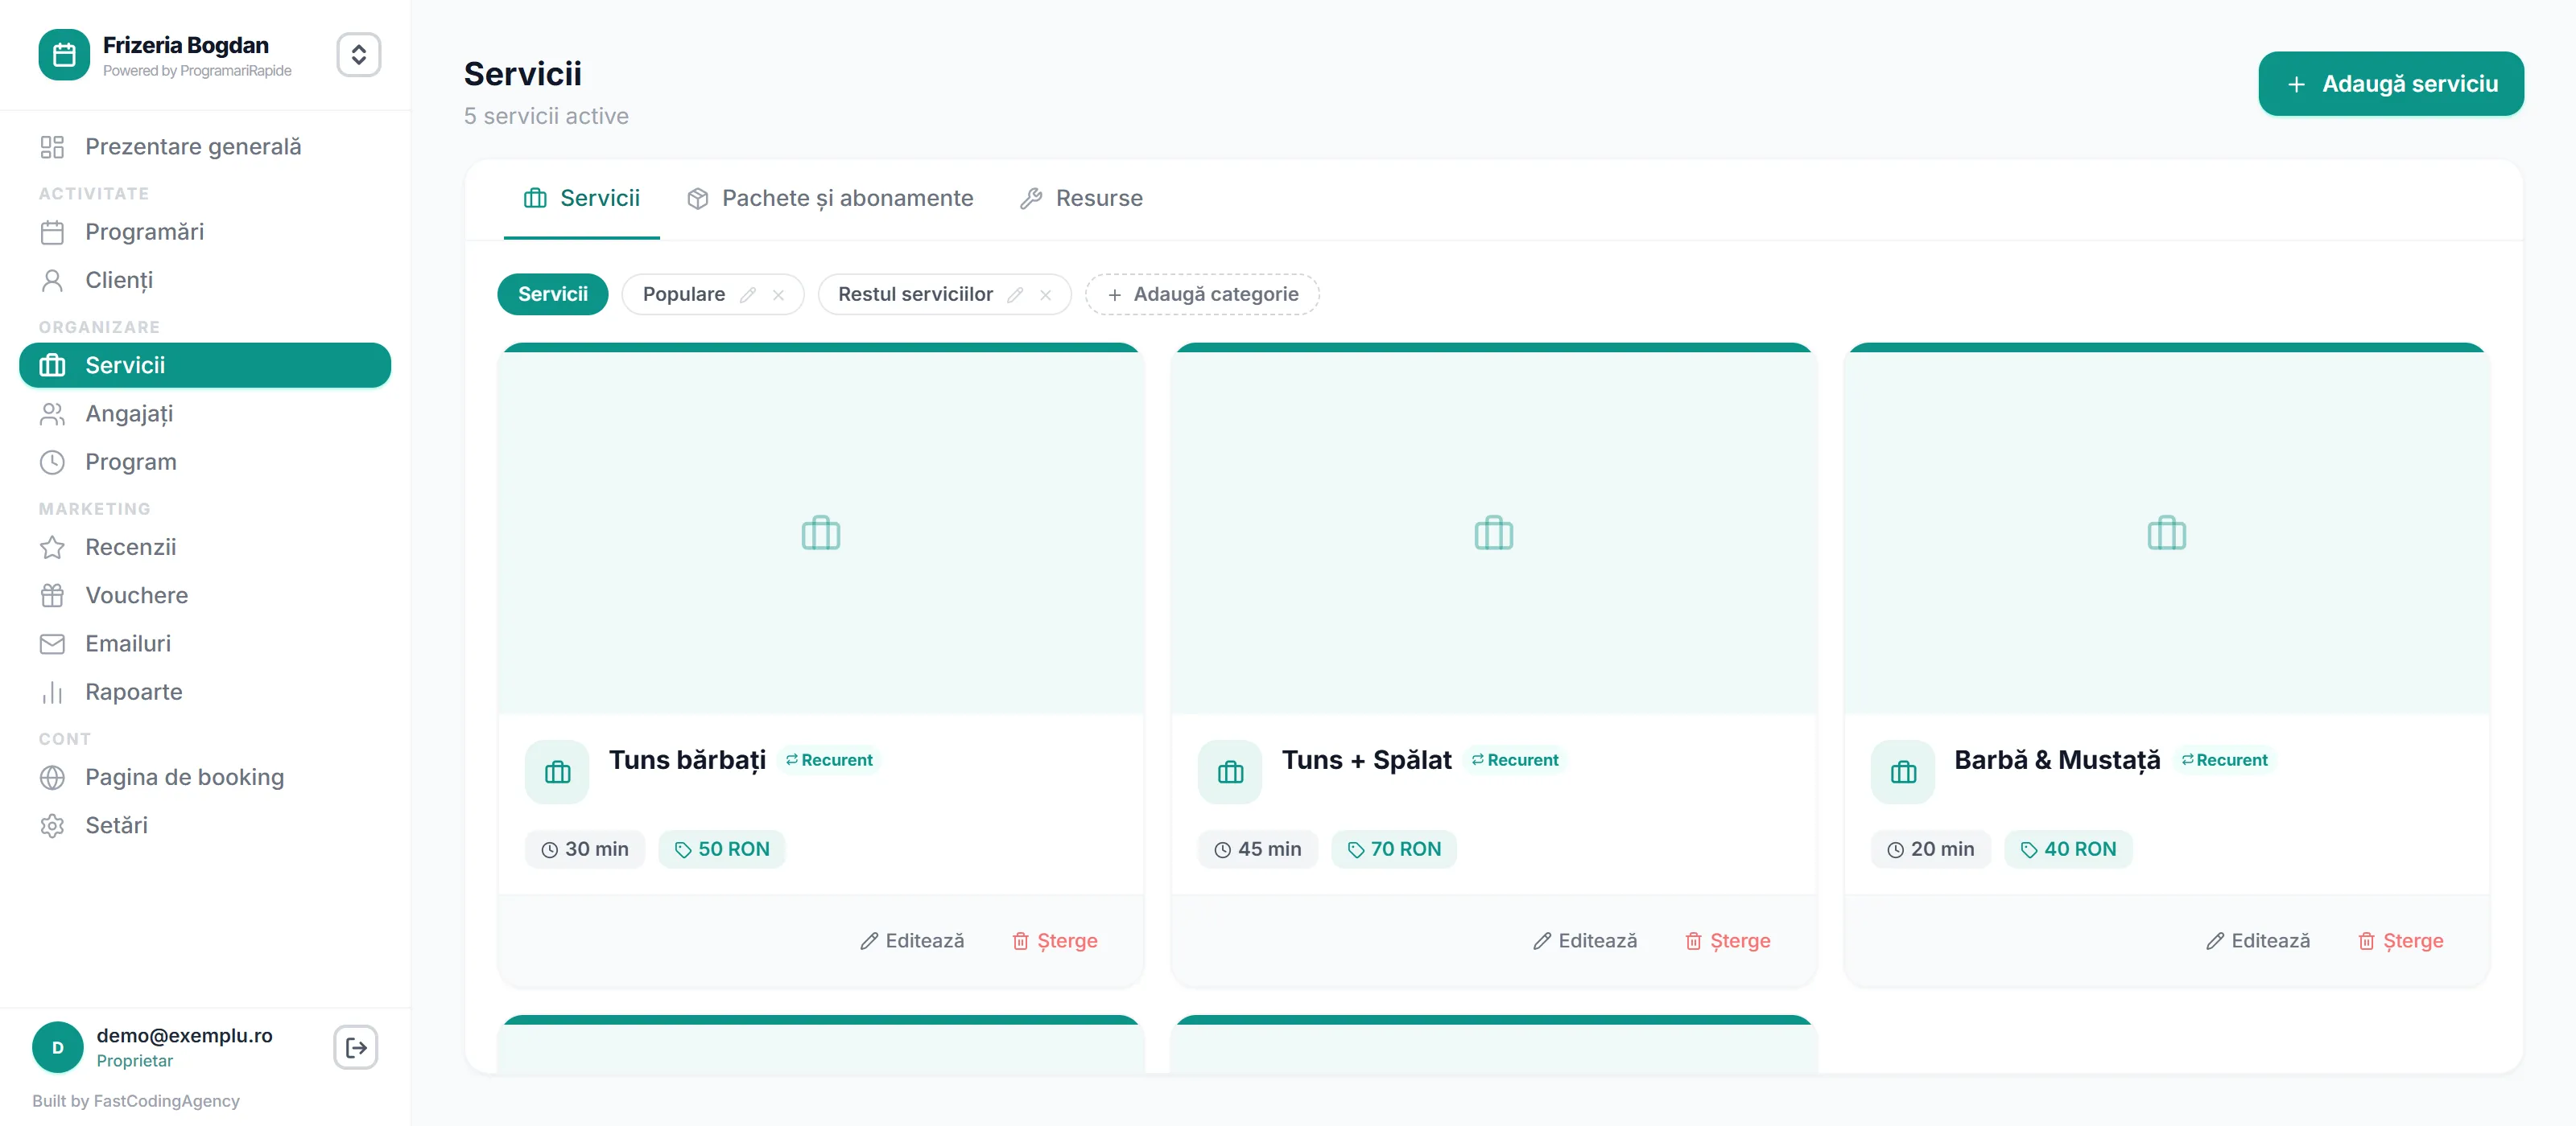Open the FastCodingAgency footer link
Image resolution: width=2576 pixels, height=1126 pixels.
point(166,1100)
